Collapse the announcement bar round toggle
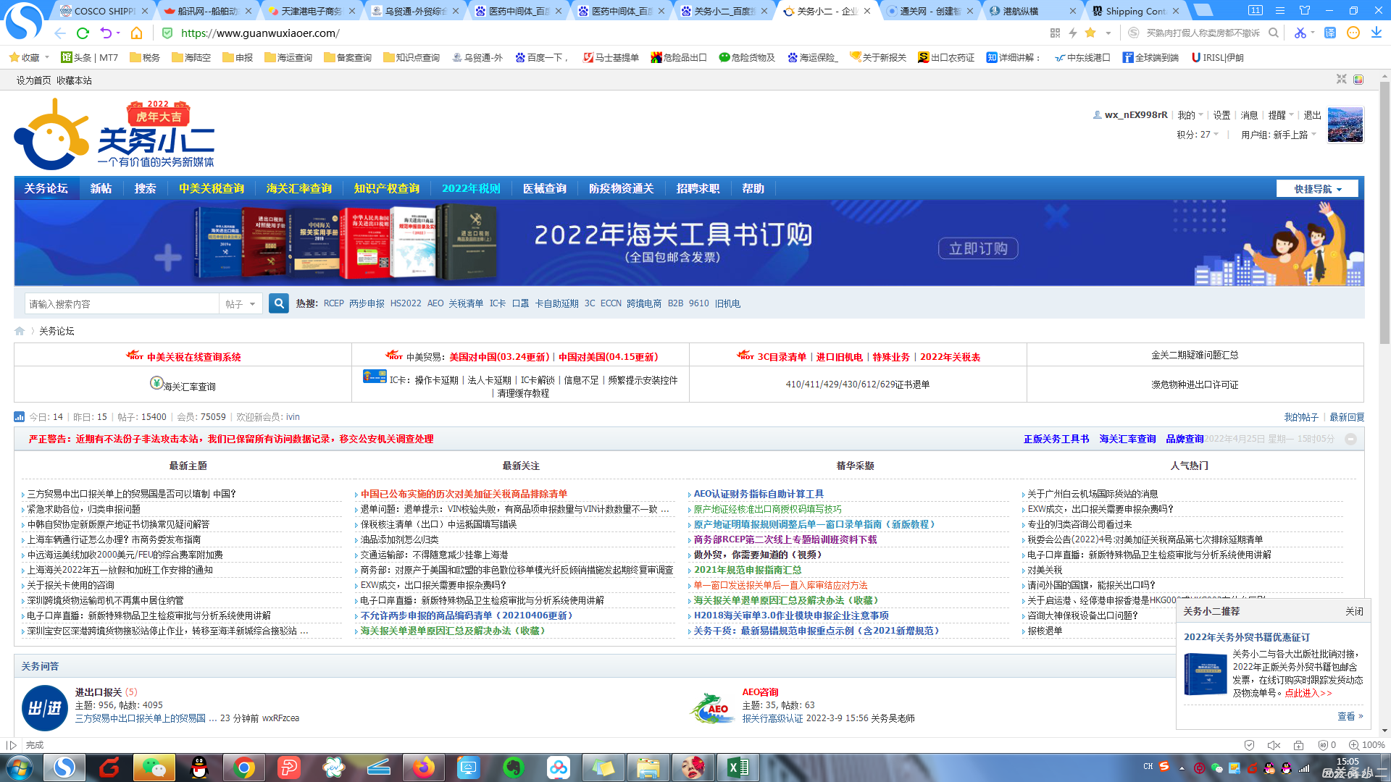Screen dimensions: 1391x782 tap(1350, 439)
